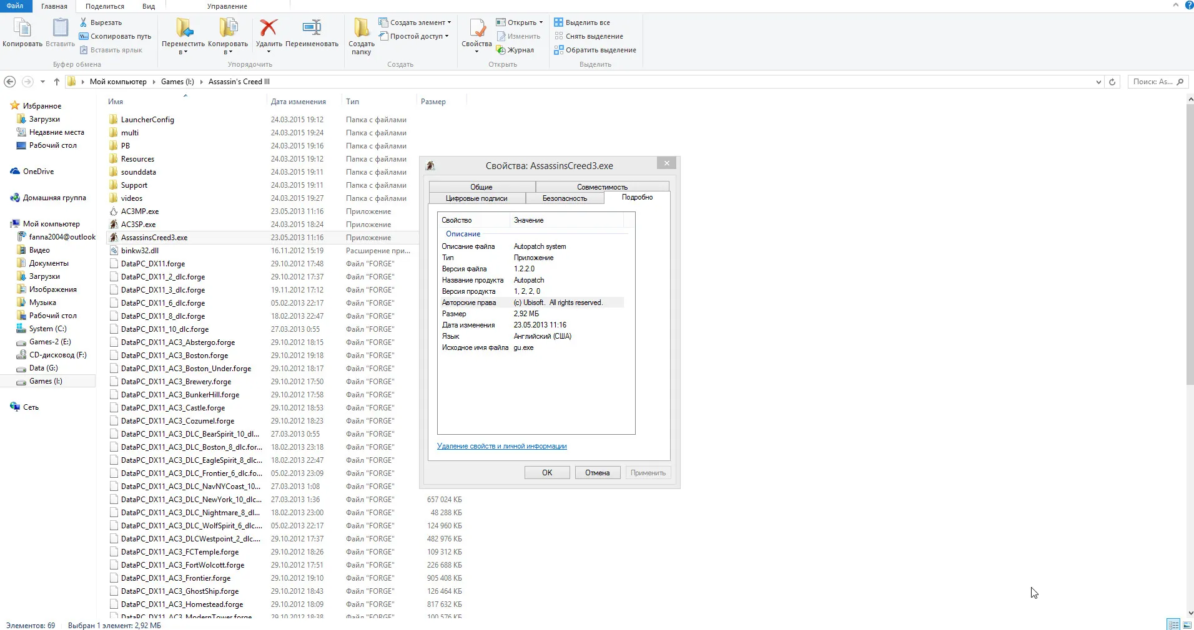Click Paste shortcut (Вставить ярлык)
Screen dimensions: 1194x630
111,50
